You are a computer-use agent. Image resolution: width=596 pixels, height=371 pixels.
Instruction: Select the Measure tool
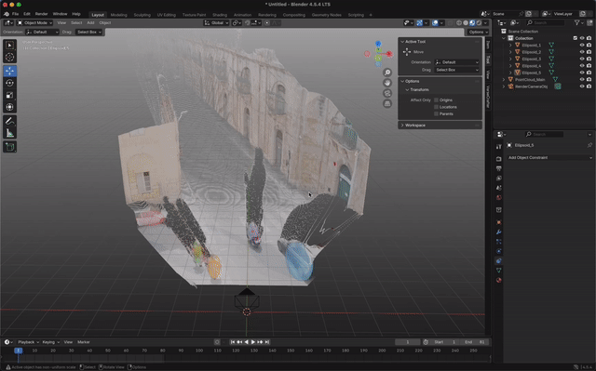pos(9,133)
